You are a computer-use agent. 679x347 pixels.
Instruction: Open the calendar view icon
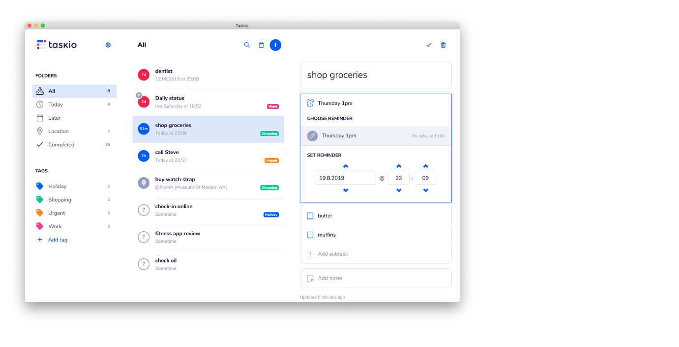pyautogui.click(x=261, y=45)
